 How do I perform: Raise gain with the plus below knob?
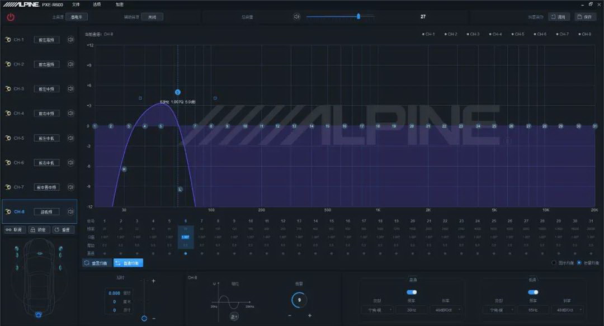click(310, 315)
